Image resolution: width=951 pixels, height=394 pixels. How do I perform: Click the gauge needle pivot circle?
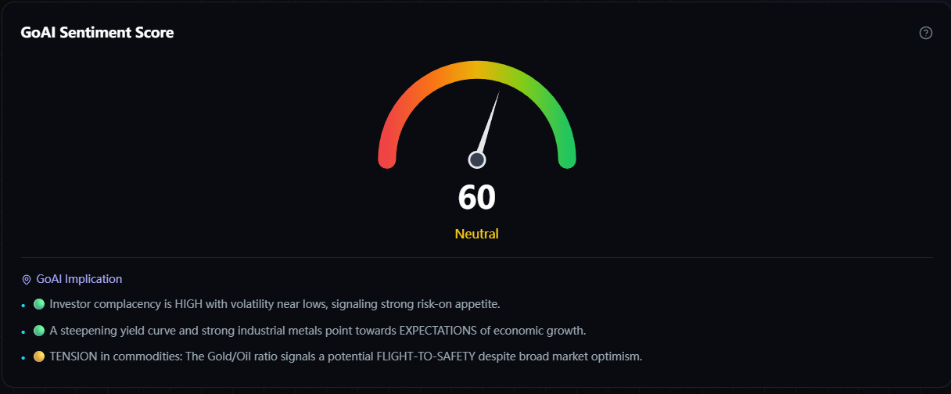point(477,159)
